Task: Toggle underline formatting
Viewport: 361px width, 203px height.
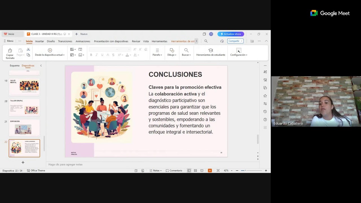Action: click(x=102, y=55)
